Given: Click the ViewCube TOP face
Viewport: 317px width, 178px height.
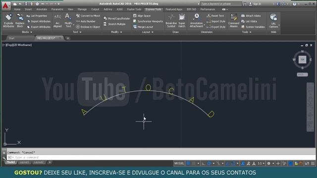Looking at the screenshot, I should point(303,59).
